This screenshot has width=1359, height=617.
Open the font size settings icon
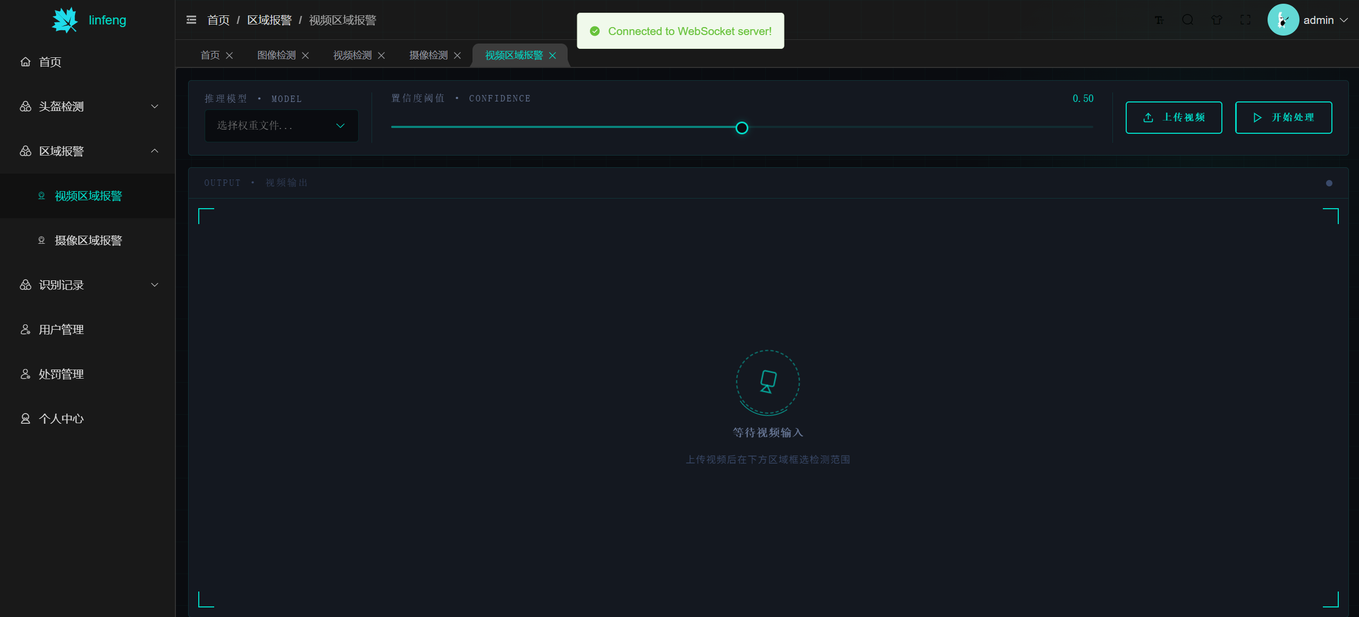(1159, 20)
